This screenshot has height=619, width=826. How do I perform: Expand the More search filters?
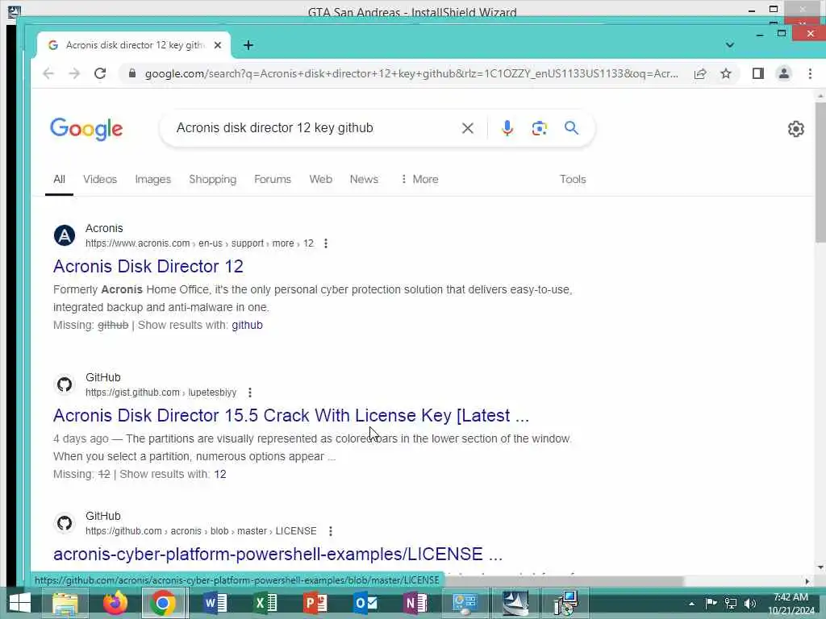click(419, 179)
